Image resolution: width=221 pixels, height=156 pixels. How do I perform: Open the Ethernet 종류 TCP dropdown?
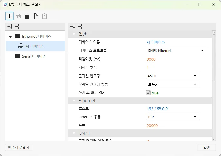(172, 117)
